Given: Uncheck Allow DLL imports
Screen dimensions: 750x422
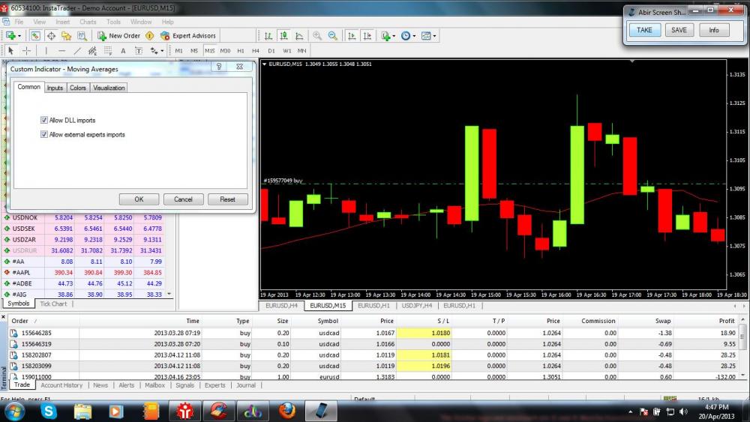Looking at the screenshot, I should pyautogui.click(x=44, y=121).
